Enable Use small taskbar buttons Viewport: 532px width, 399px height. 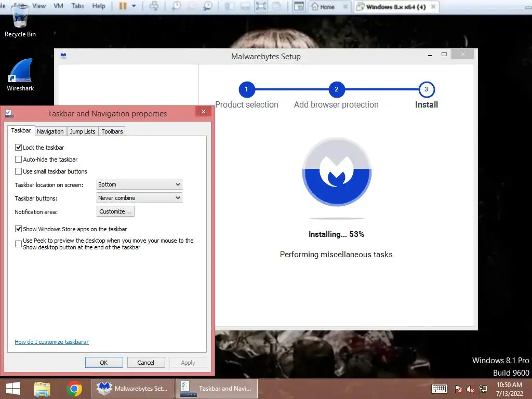[18, 171]
